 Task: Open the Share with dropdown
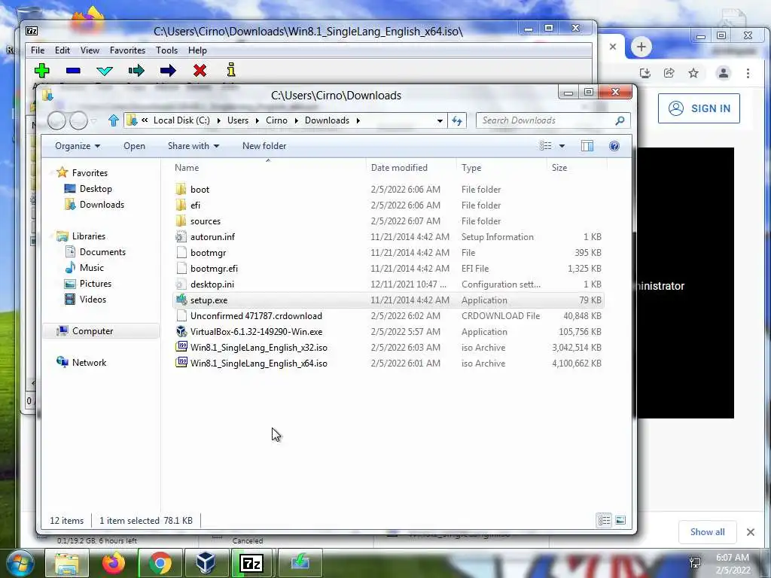pyautogui.click(x=194, y=146)
